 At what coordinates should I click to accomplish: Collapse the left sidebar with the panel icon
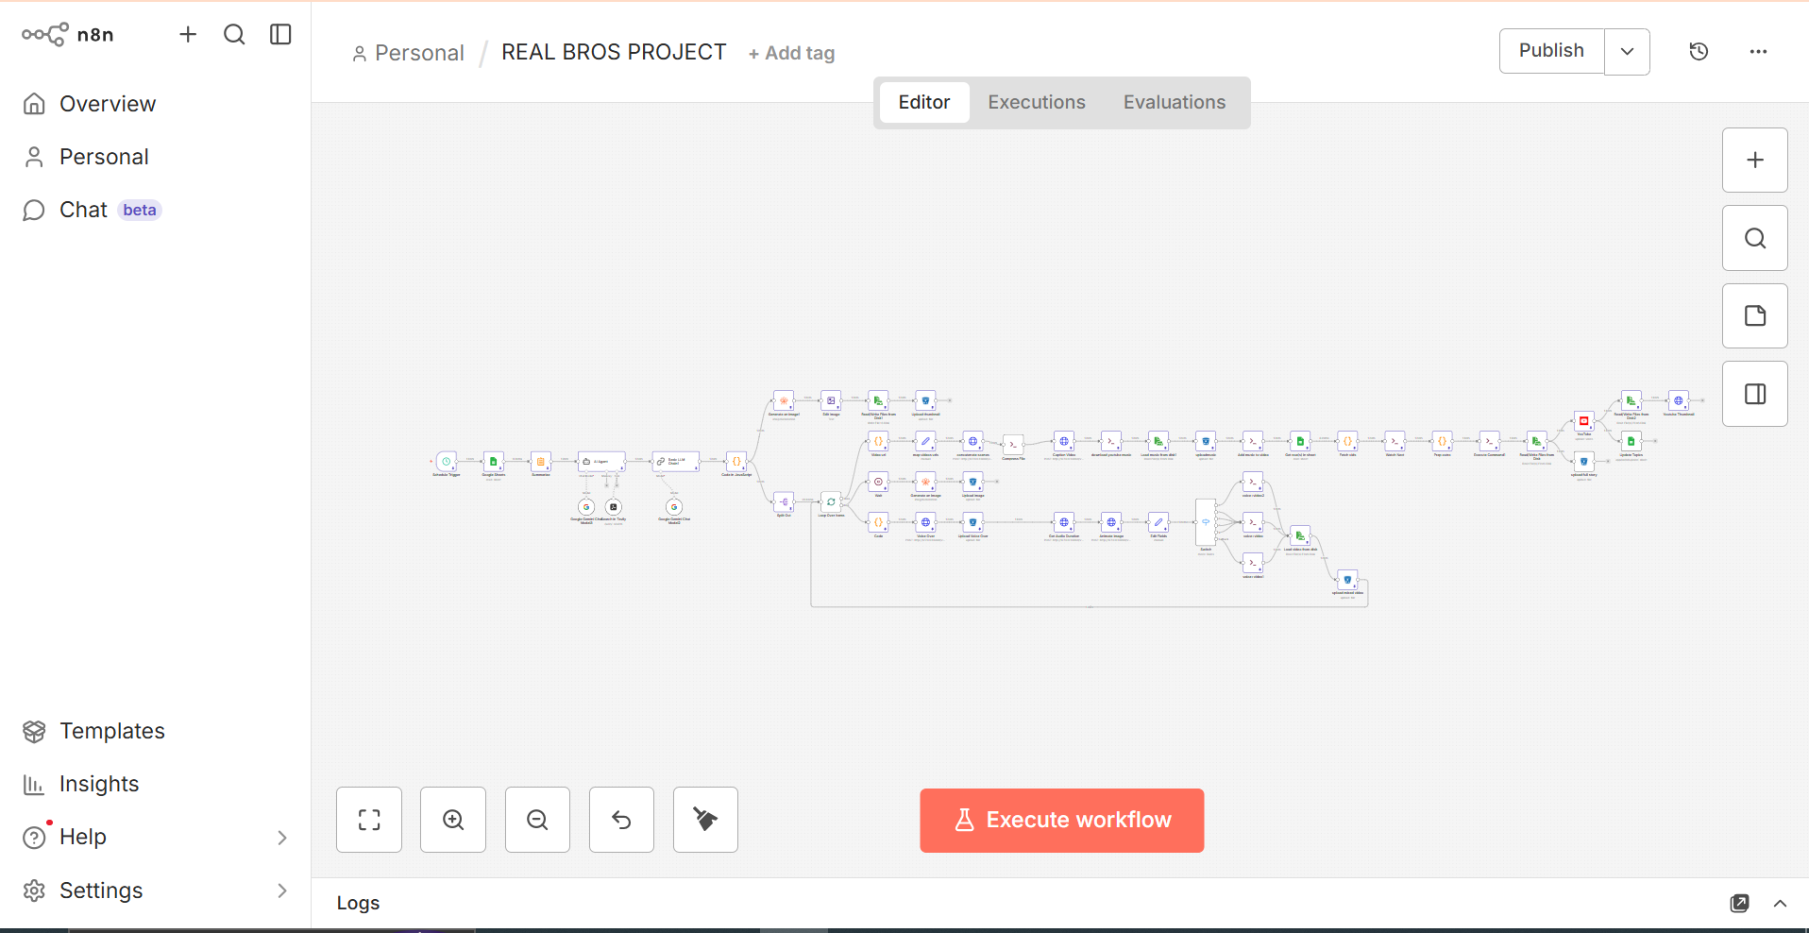(280, 34)
